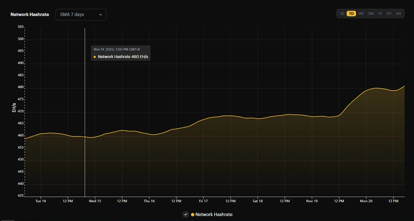This screenshot has width=414, height=221.
Task: Click the 5Y range option
Action: [389, 13]
